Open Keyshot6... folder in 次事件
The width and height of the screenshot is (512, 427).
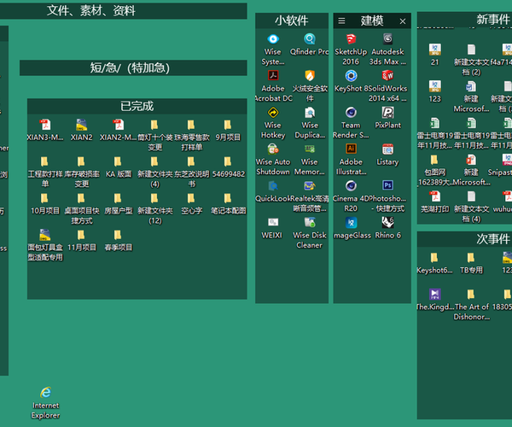(435, 258)
